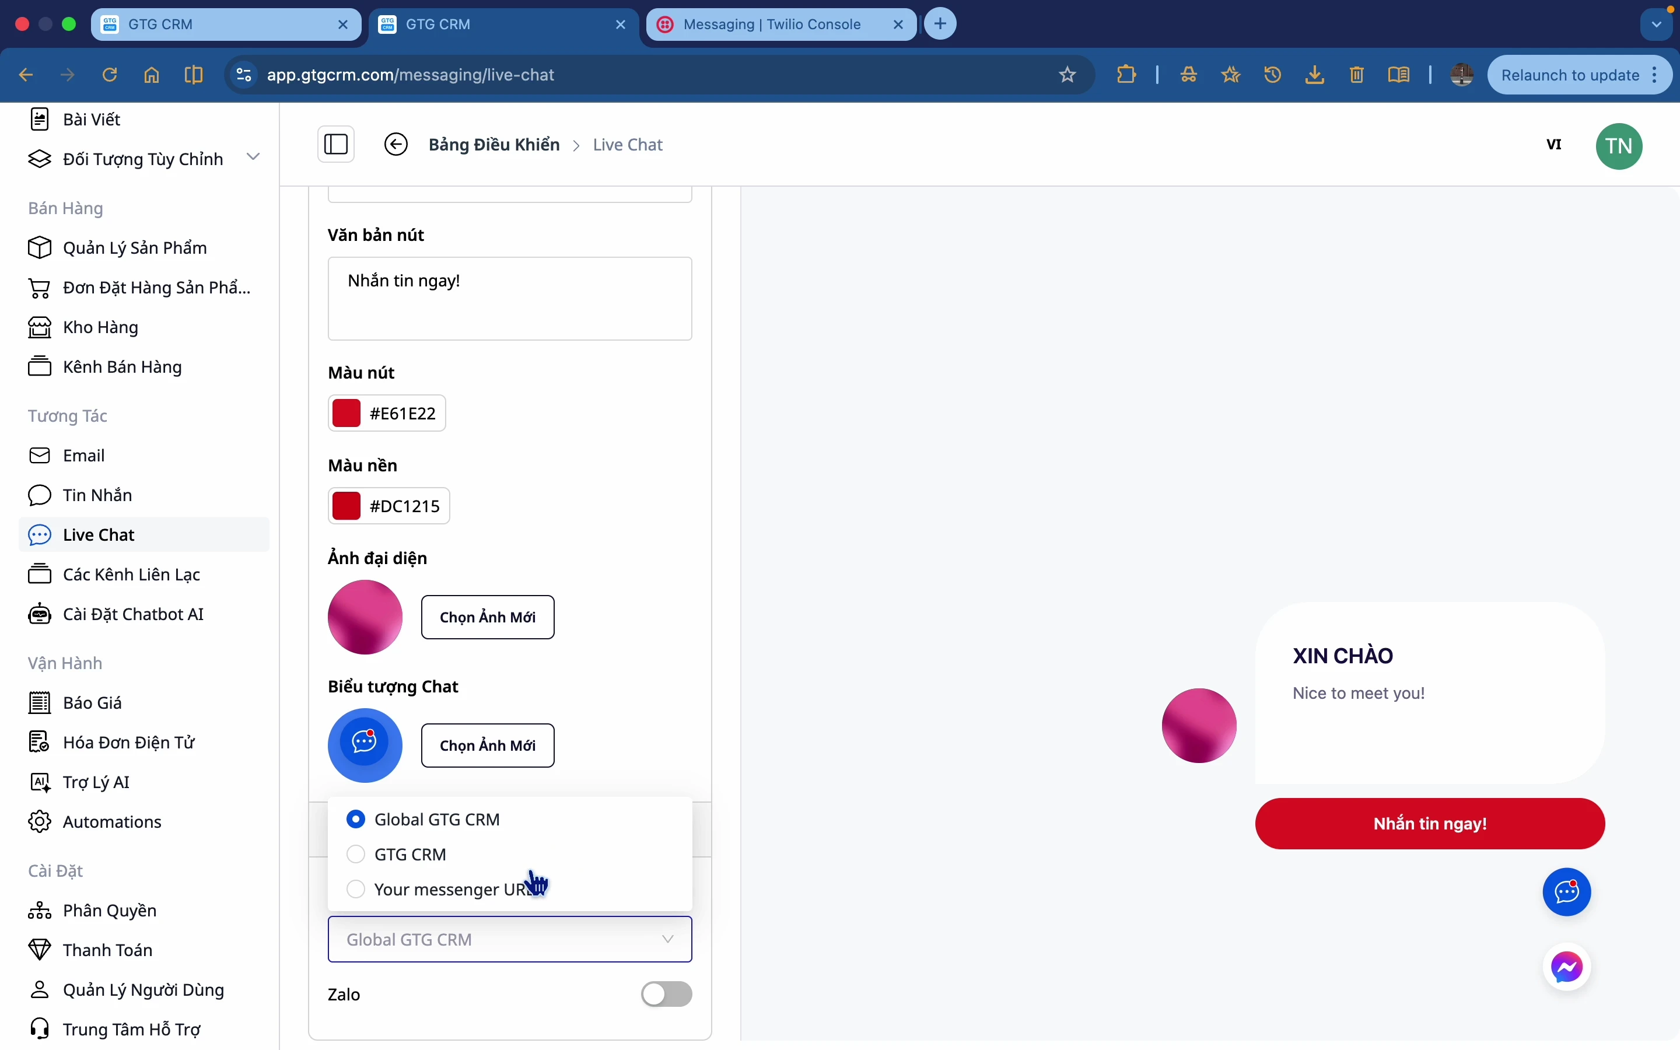1680x1050 pixels.
Task: Open the VI language selector
Action: [1553, 145]
